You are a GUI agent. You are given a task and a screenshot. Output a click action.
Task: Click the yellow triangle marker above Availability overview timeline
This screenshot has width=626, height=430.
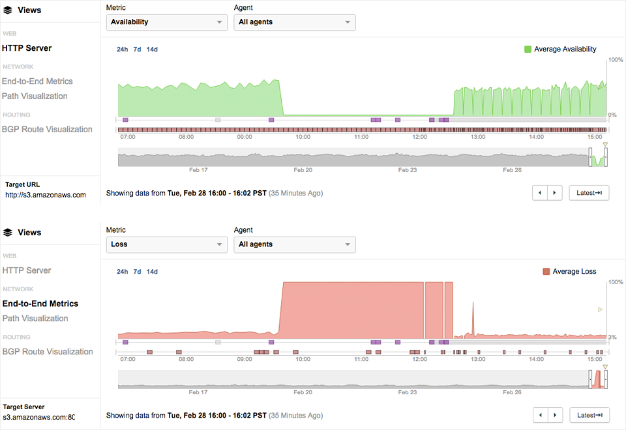[x=605, y=145]
